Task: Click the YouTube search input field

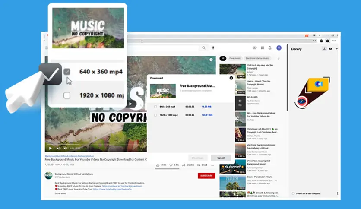Action: (x=163, y=48)
